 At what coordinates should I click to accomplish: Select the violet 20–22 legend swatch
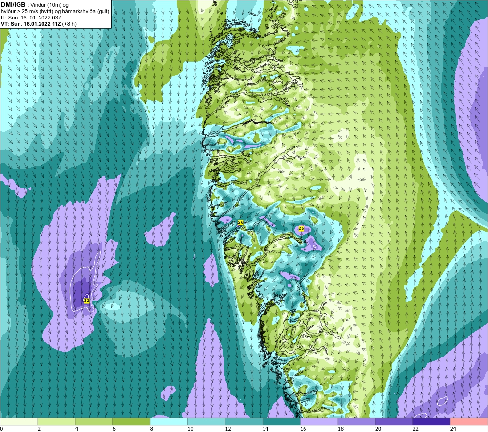pos(394,421)
